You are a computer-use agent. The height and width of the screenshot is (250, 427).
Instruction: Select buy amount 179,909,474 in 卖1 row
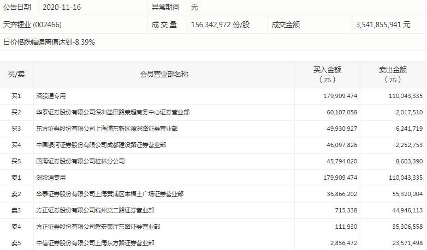tap(340, 178)
